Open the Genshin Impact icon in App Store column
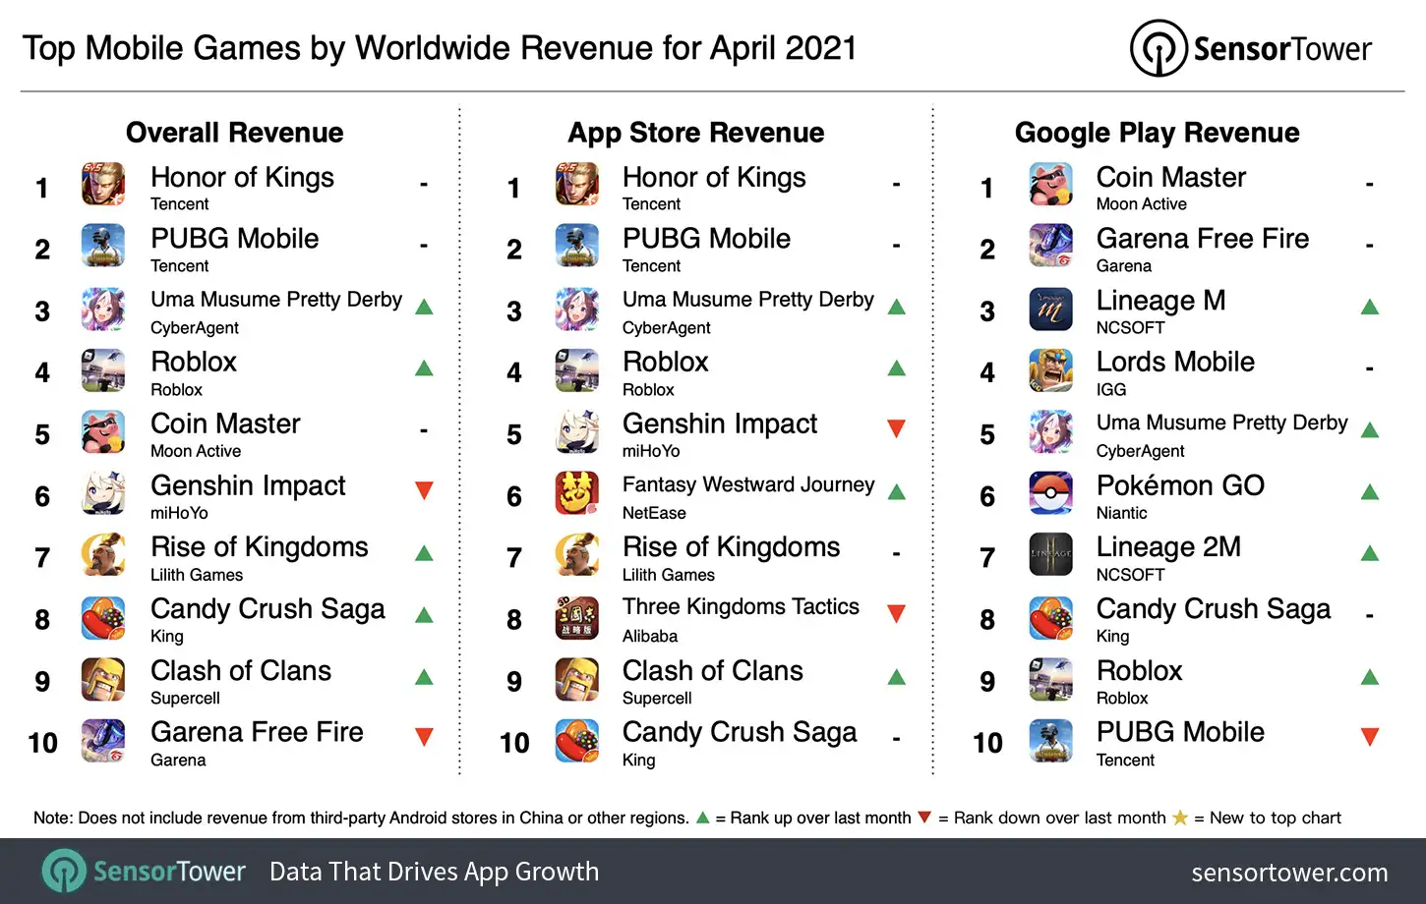 coord(577,432)
